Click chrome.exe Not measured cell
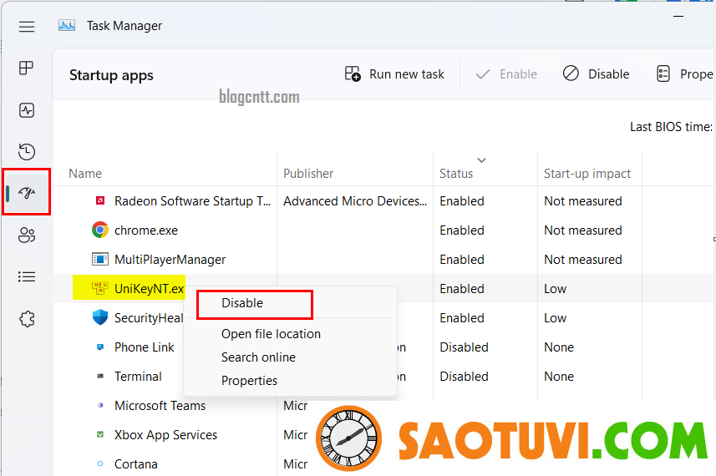The width and height of the screenshot is (716, 476). pyautogui.click(x=582, y=230)
